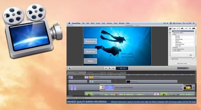Adjust the timeline zoom slider
The image size is (201, 110).
[x=76, y=98]
